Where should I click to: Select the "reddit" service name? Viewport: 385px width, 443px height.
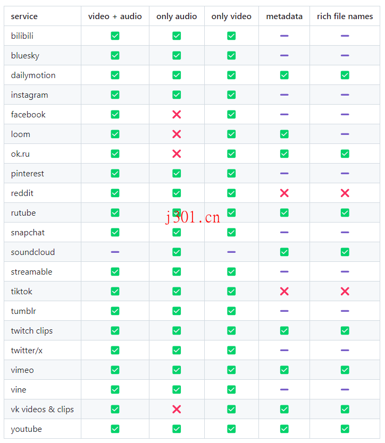[x=22, y=193]
